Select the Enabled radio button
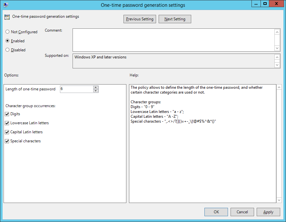The height and width of the screenshot is (222, 286). click(x=7, y=41)
